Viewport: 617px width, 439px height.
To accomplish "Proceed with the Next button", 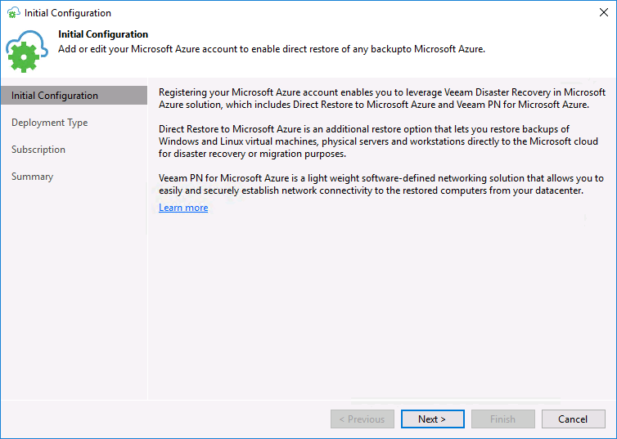I will pos(432,419).
